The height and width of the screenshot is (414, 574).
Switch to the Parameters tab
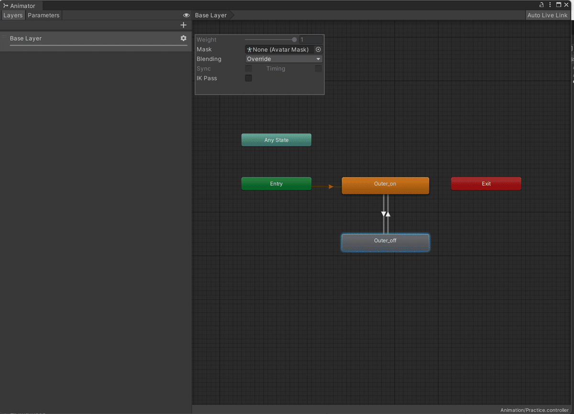(43, 15)
